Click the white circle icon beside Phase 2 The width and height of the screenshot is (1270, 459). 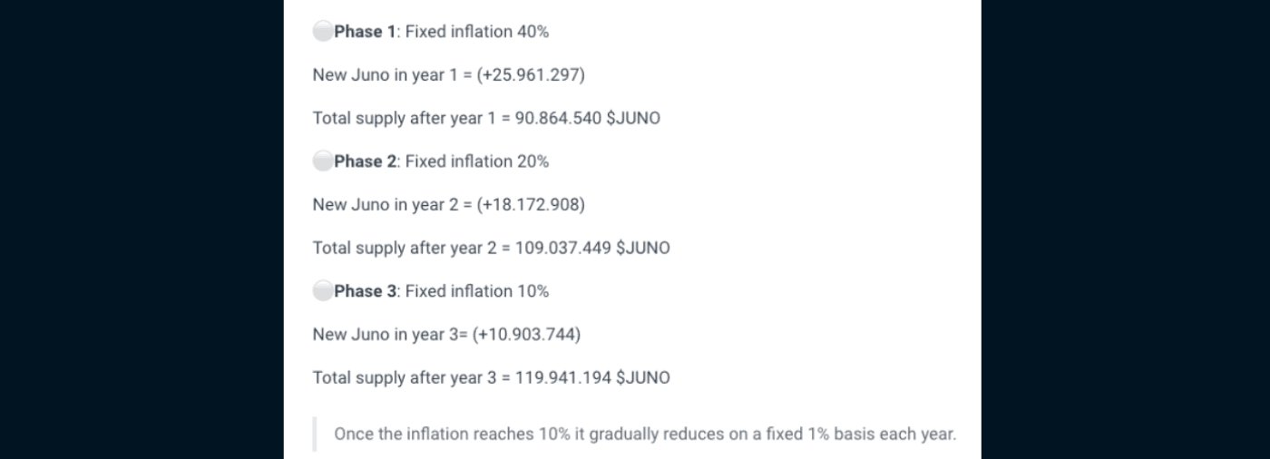click(x=323, y=161)
